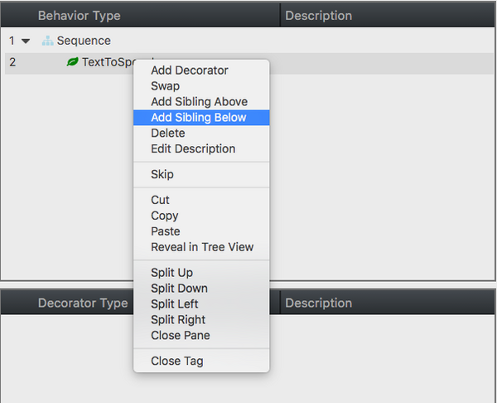Choose Split Up pane option

point(171,273)
